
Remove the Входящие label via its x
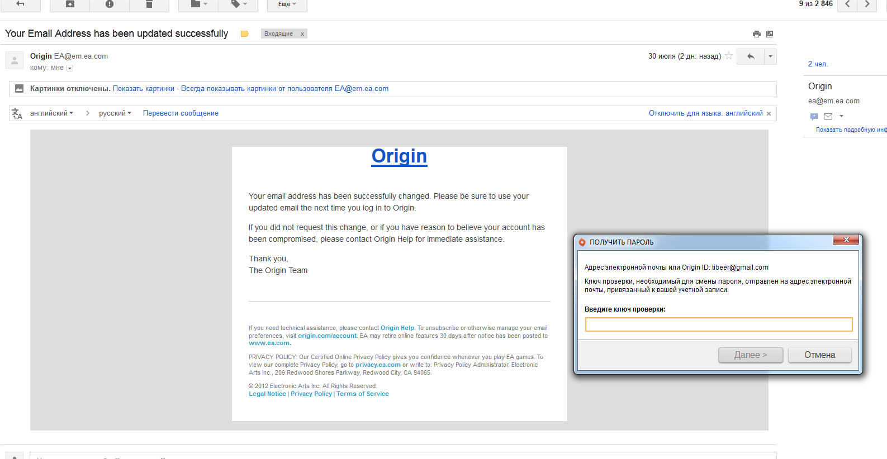pyautogui.click(x=302, y=34)
